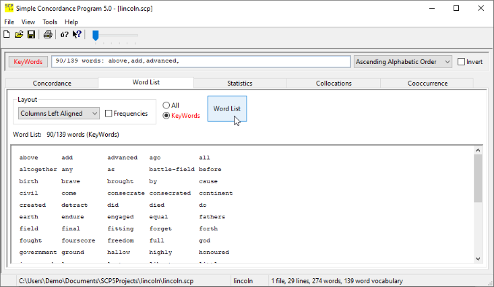The image size is (494, 287).
Task: Tick the Frequencies checkbox
Action: (109, 114)
